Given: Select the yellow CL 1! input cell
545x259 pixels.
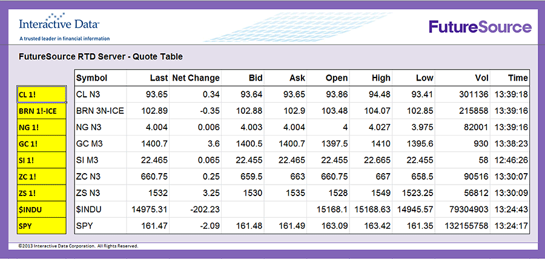Looking at the screenshot, I should tap(41, 94).
